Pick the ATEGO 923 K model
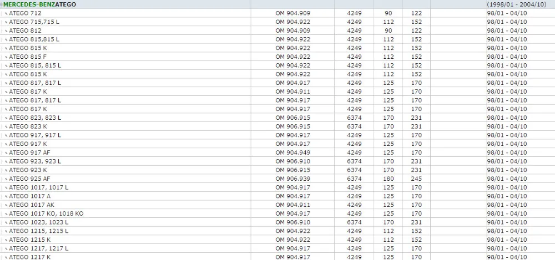The image size is (555, 260). (x=28, y=170)
